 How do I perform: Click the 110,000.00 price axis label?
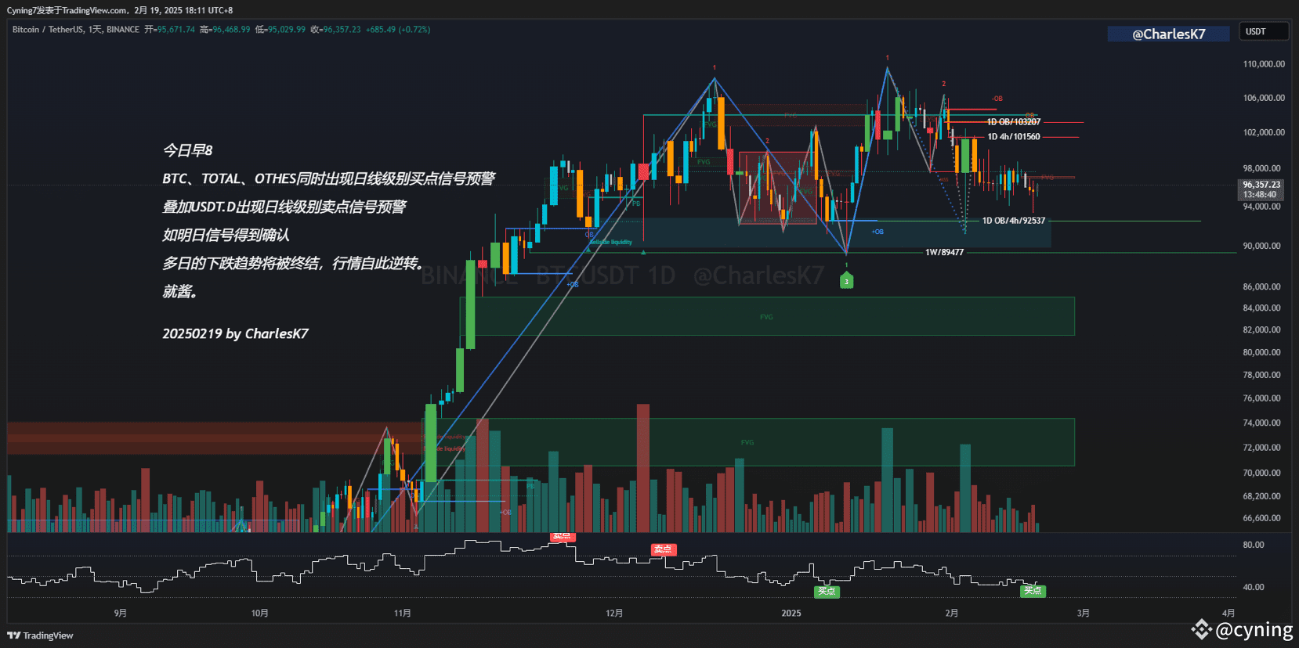click(x=1264, y=64)
